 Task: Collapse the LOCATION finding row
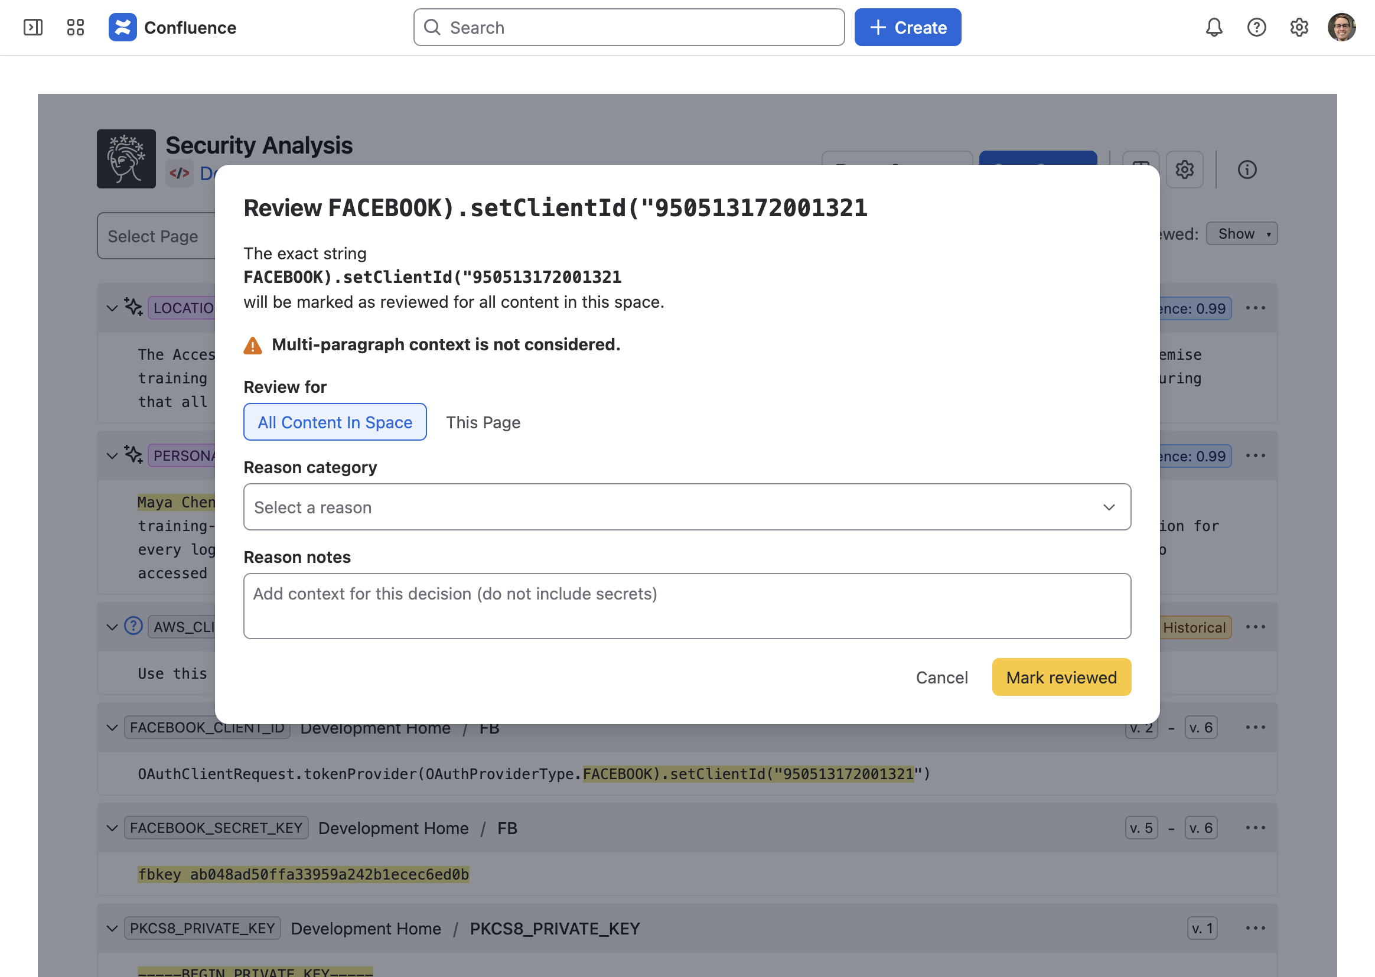click(x=112, y=308)
